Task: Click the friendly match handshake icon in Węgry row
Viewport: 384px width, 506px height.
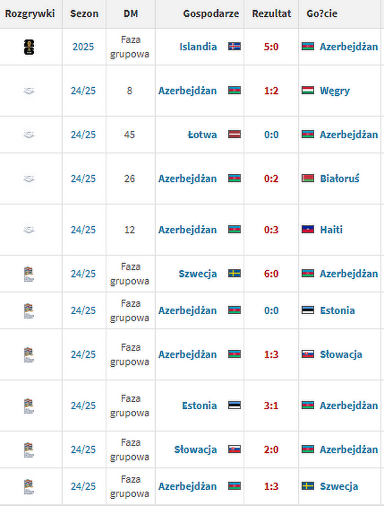Action: point(29,91)
